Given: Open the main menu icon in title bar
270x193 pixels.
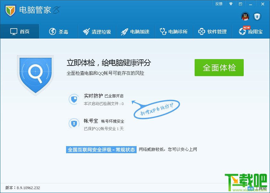Looking at the screenshot, I should pyautogui.click(x=240, y=4).
